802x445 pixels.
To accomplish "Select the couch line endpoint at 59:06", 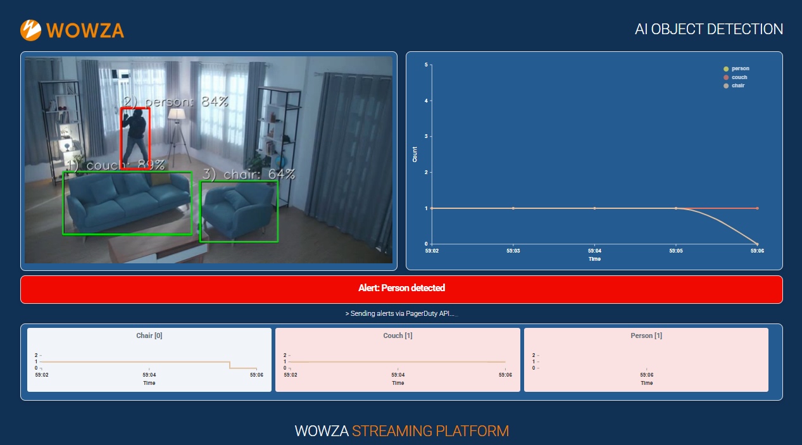I will (x=758, y=208).
